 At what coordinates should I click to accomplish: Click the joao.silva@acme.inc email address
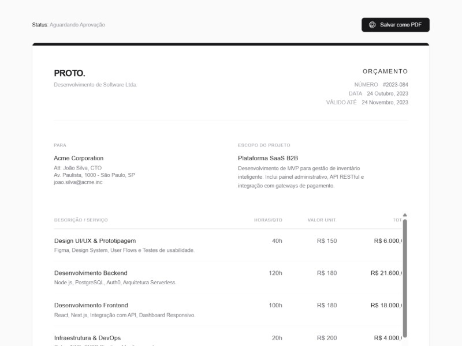coord(78,182)
